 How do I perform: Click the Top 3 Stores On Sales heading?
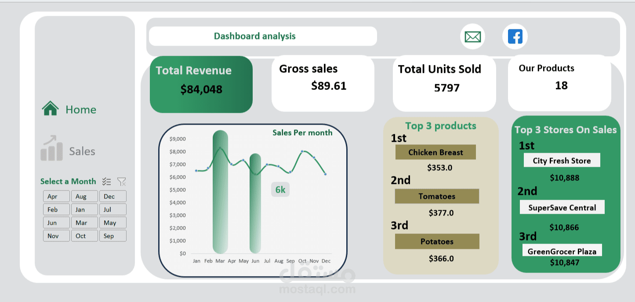(x=566, y=130)
